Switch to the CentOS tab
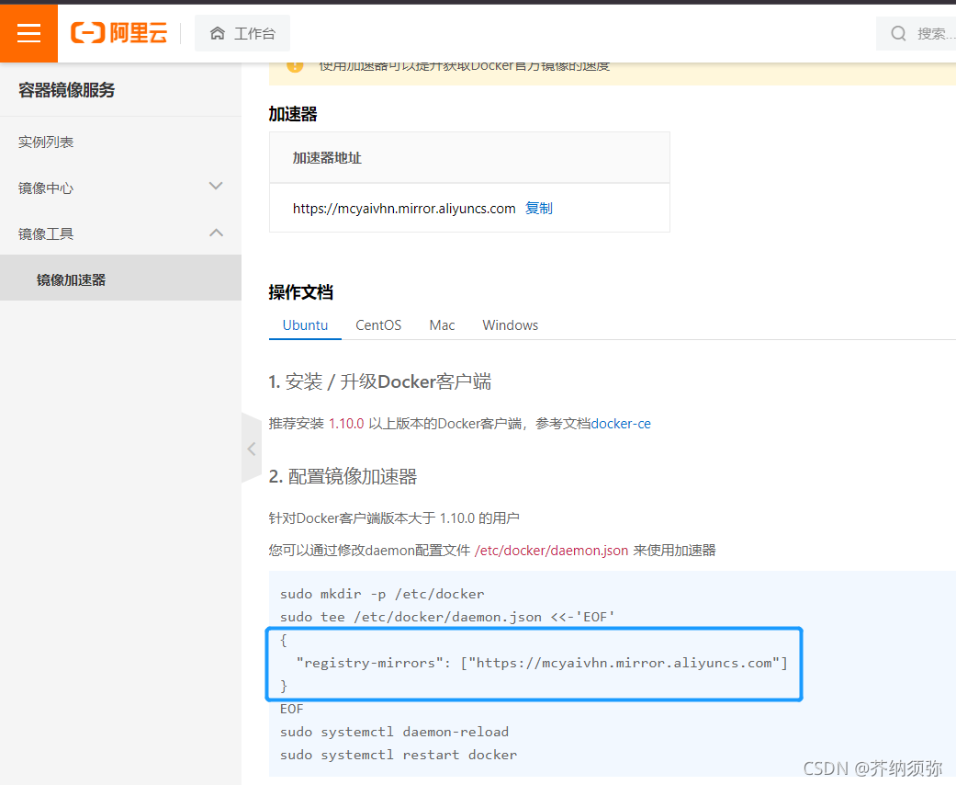The width and height of the screenshot is (956, 785). point(378,324)
